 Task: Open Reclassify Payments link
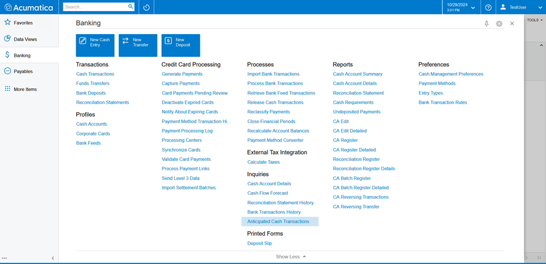[268, 112]
